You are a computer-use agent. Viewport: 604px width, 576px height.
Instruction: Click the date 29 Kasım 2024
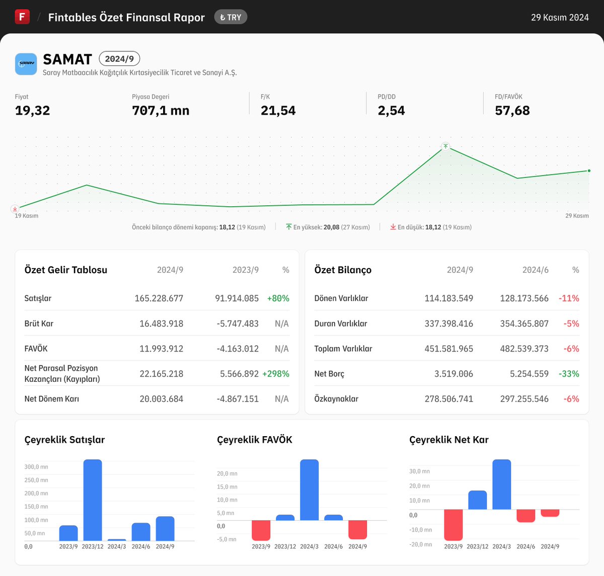coord(560,17)
